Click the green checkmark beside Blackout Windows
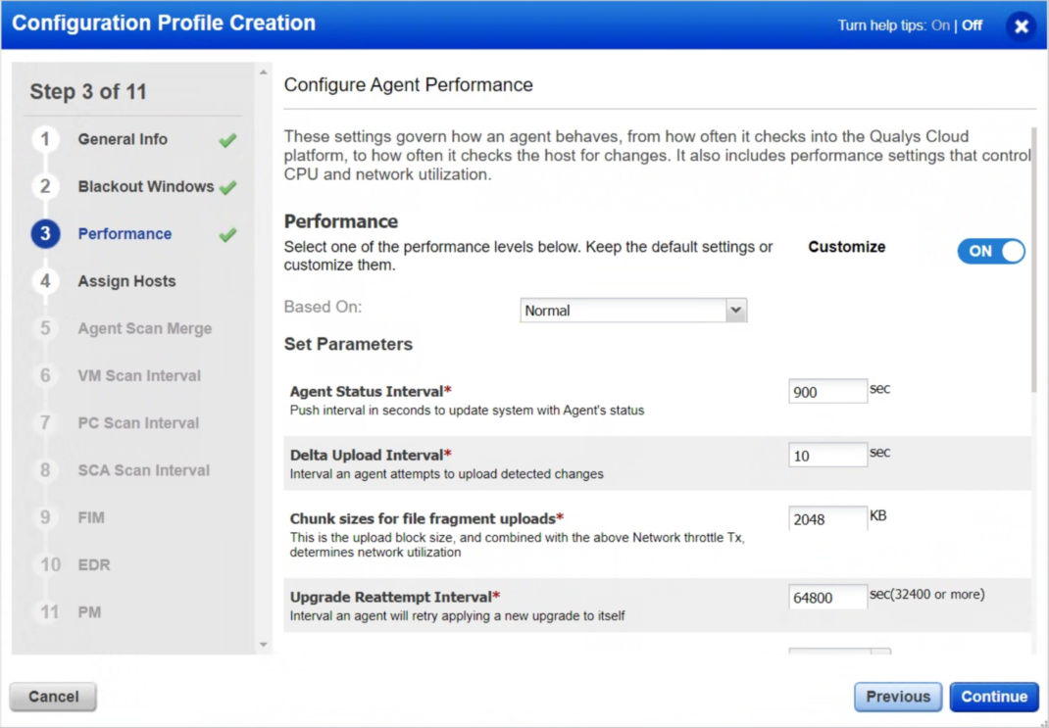 point(229,186)
